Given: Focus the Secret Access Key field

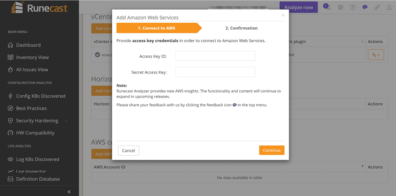Looking at the screenshot, I should pos(215,72).
